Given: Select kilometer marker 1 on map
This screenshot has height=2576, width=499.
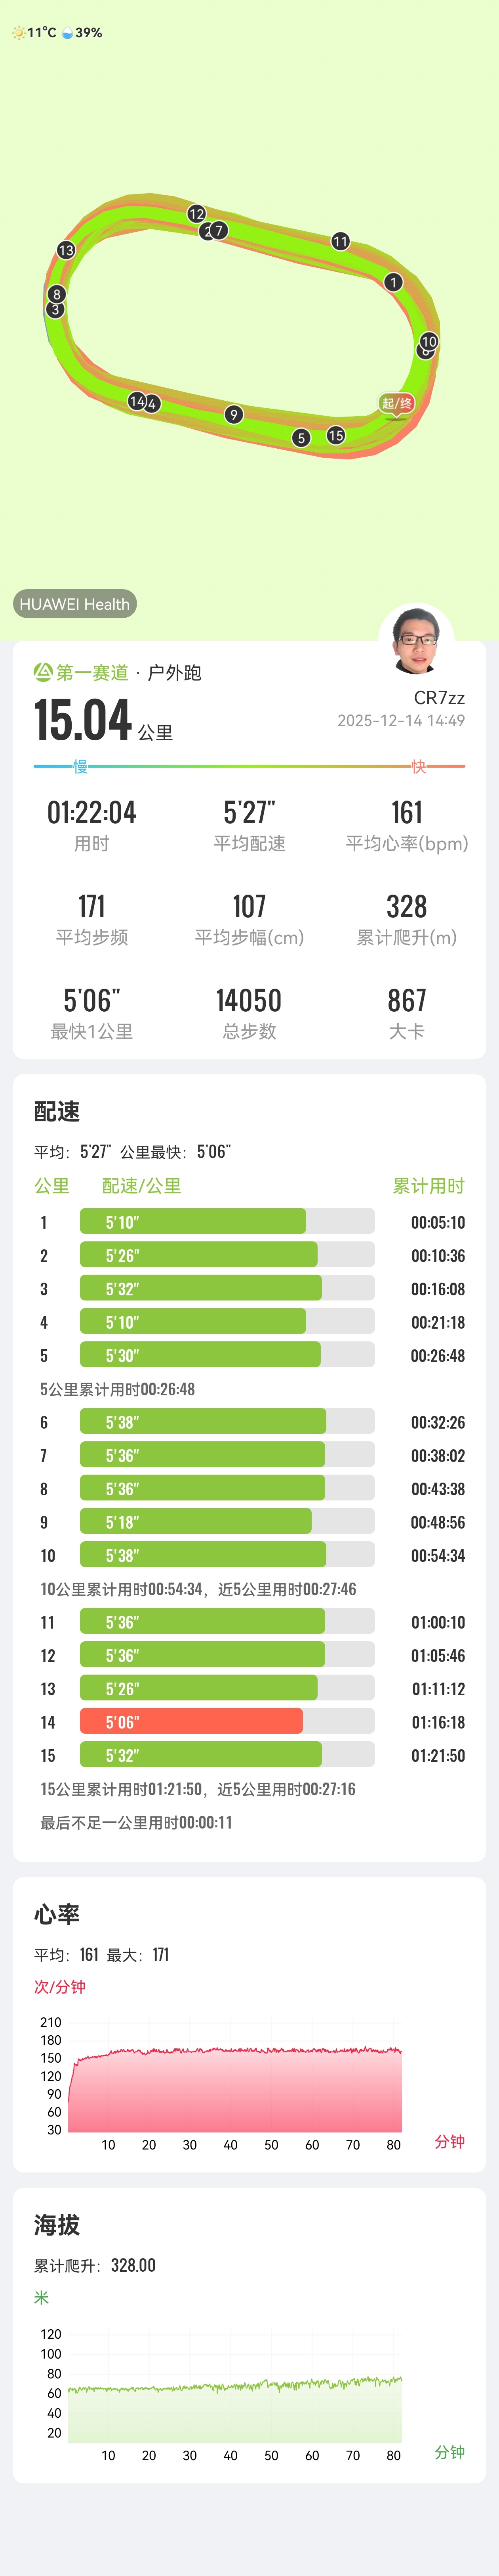Looking at the screenshot, I should click(393, 283).
